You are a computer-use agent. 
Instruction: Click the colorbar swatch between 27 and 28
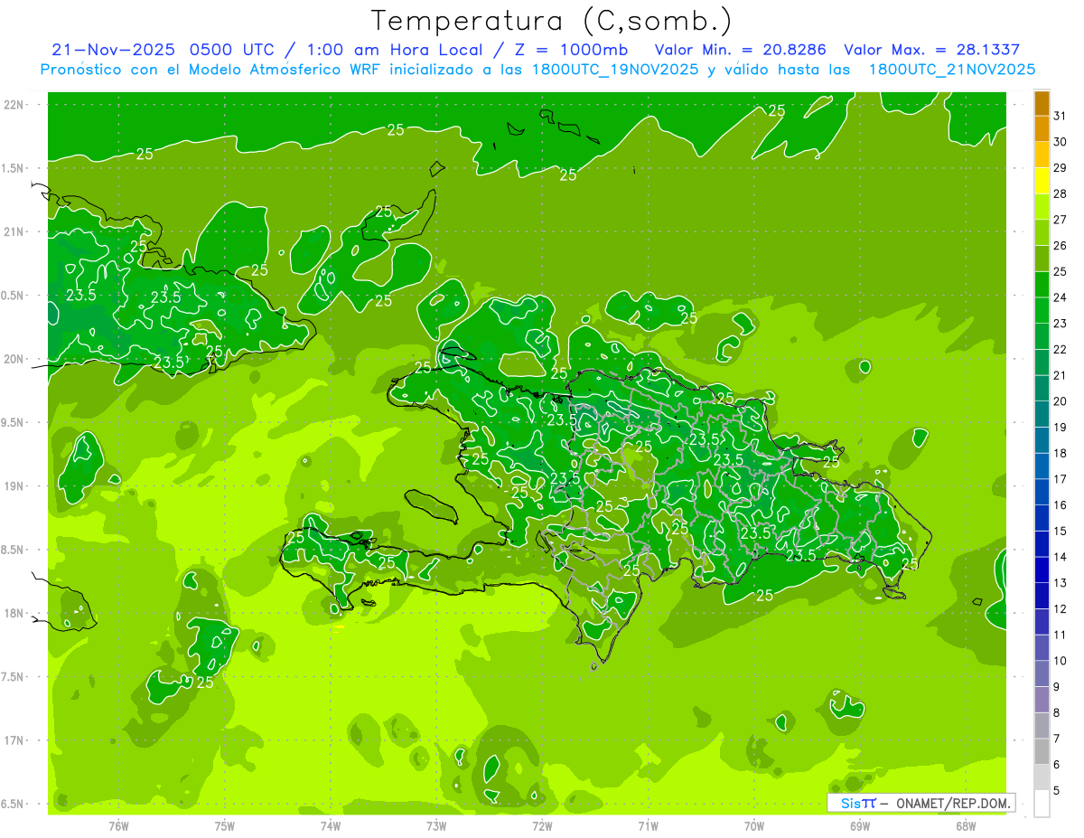[x=1042, y=207]
